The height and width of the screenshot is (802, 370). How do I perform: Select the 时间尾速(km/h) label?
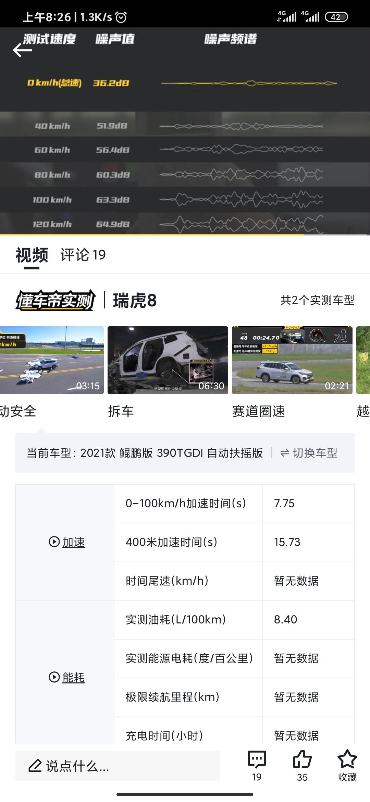(167, 581)
